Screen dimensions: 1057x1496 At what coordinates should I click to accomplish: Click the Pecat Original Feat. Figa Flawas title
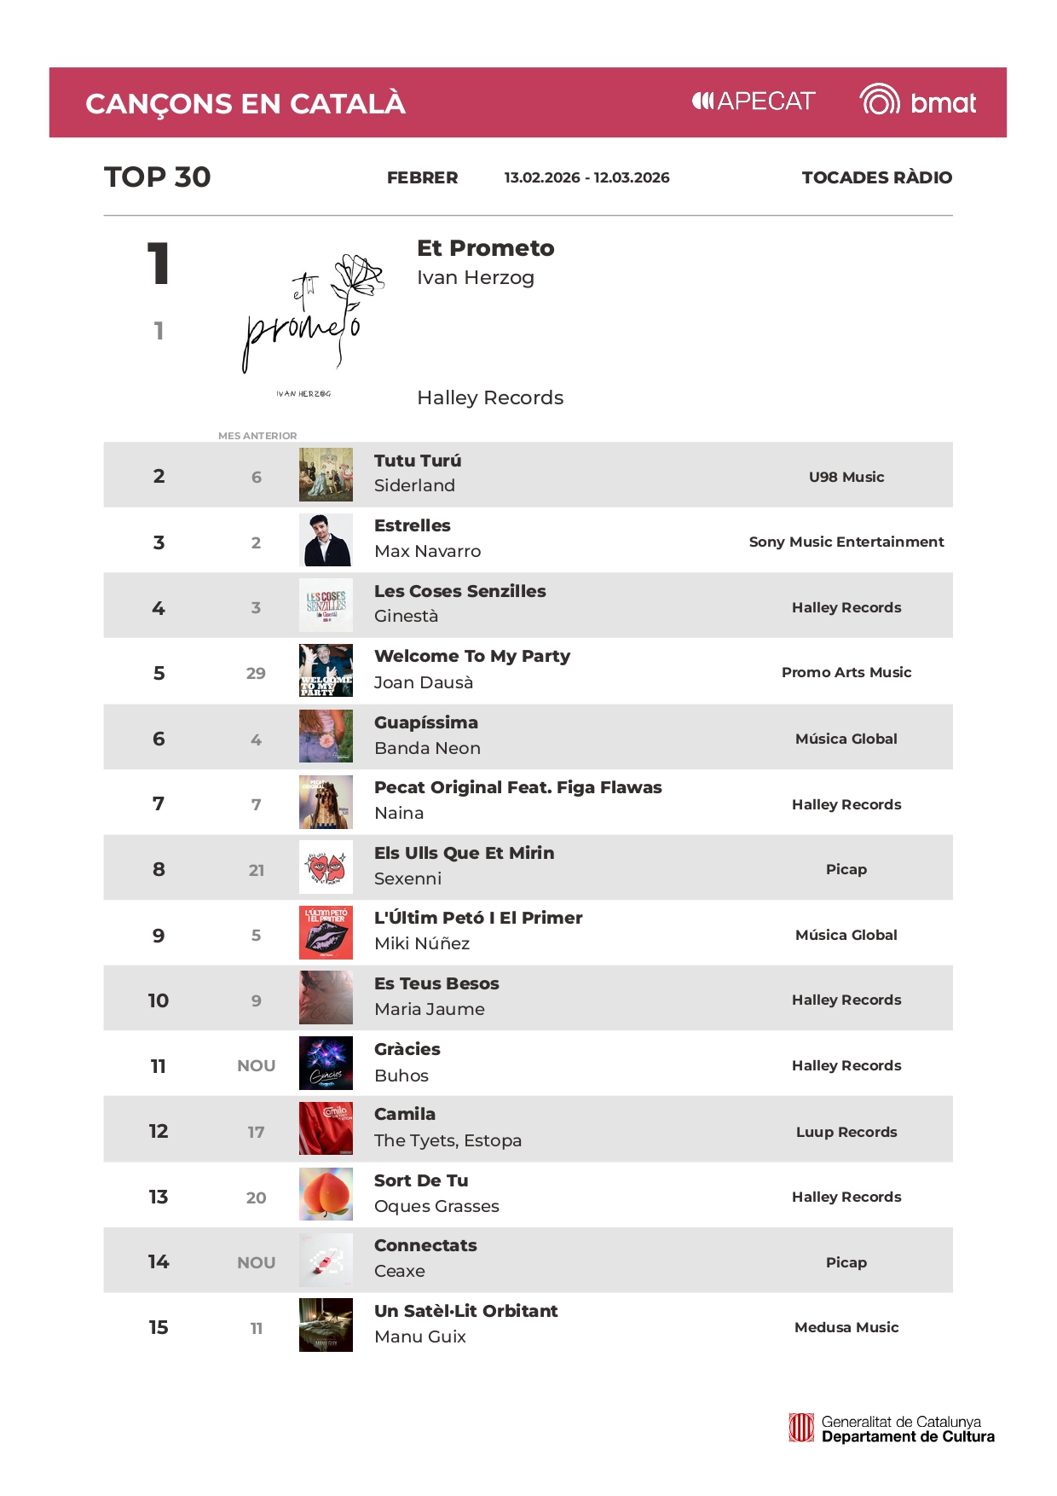coord(517,788)
